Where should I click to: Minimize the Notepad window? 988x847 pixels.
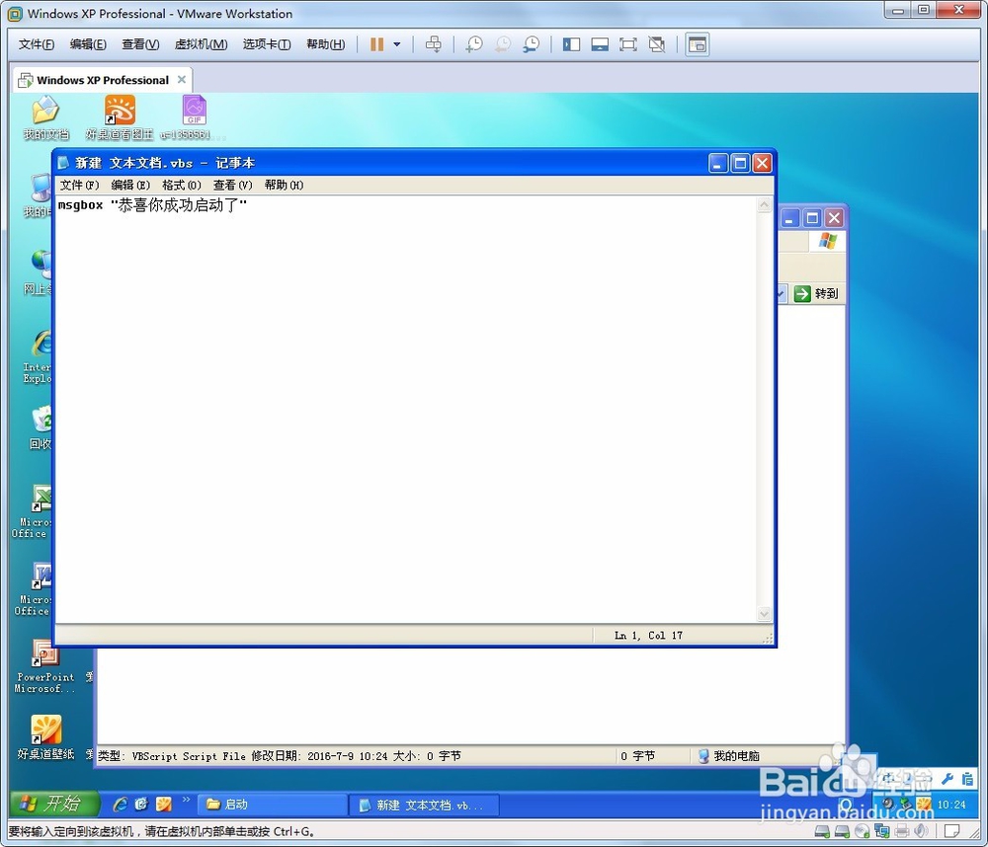tap(718, 164)
